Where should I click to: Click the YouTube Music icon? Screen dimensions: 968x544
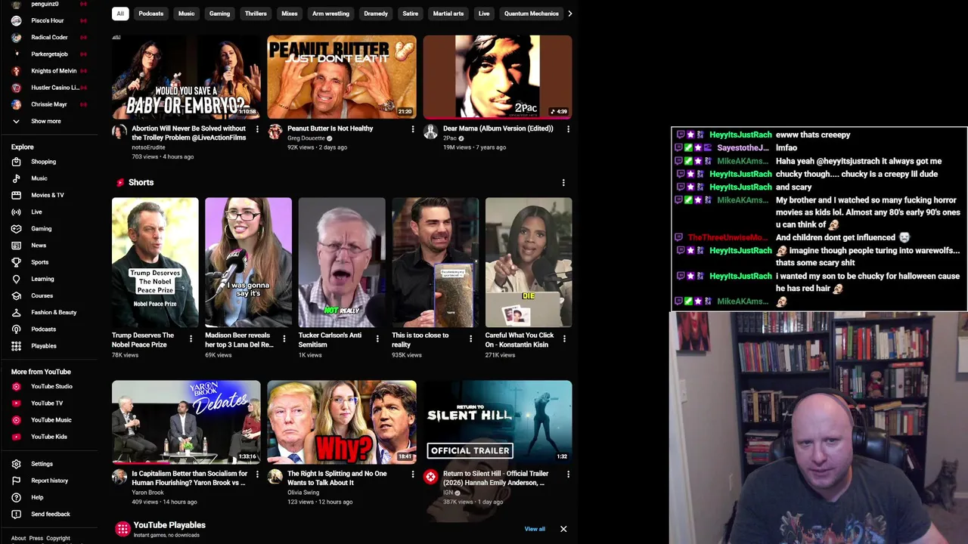[16, 419]
